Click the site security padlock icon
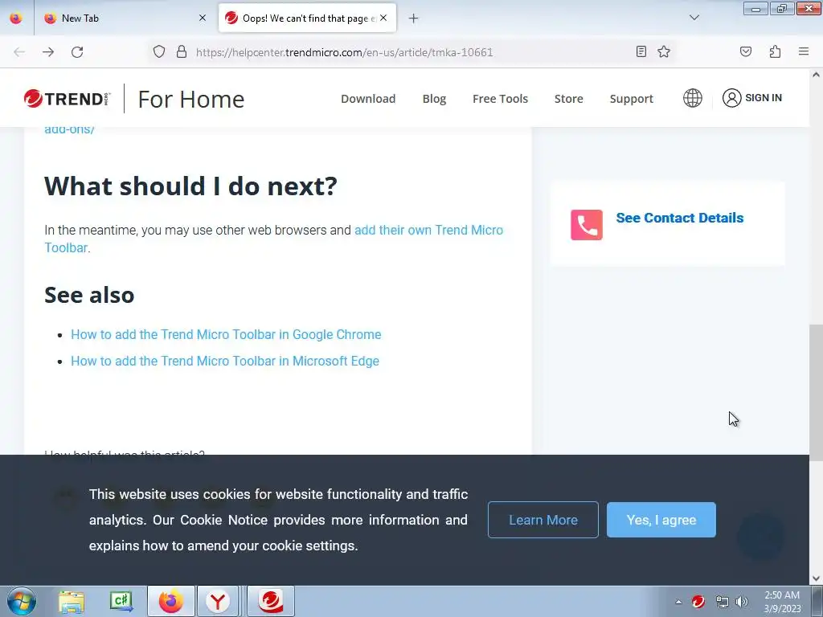This screenshot has height=617, width=823. (x=182, y=52)
